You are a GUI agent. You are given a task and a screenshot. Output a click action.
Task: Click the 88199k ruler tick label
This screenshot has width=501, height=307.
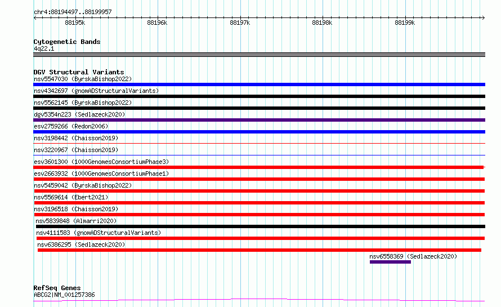tap(405, 23)
